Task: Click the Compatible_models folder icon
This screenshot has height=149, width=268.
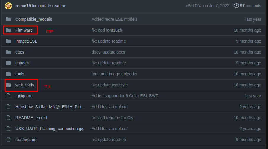Action: (x=8, y=19)
